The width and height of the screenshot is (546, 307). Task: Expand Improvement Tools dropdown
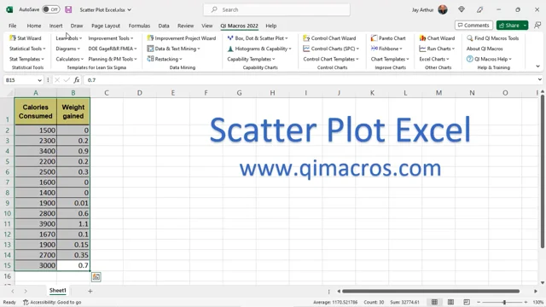(x=111, y=38)
